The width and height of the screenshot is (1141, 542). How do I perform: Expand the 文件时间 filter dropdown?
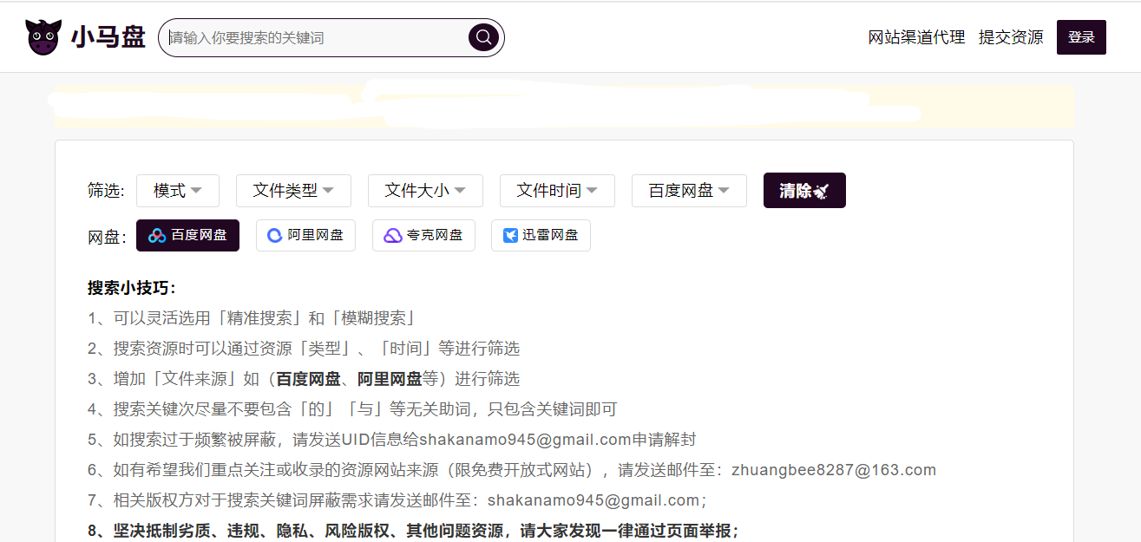[557, 190]
